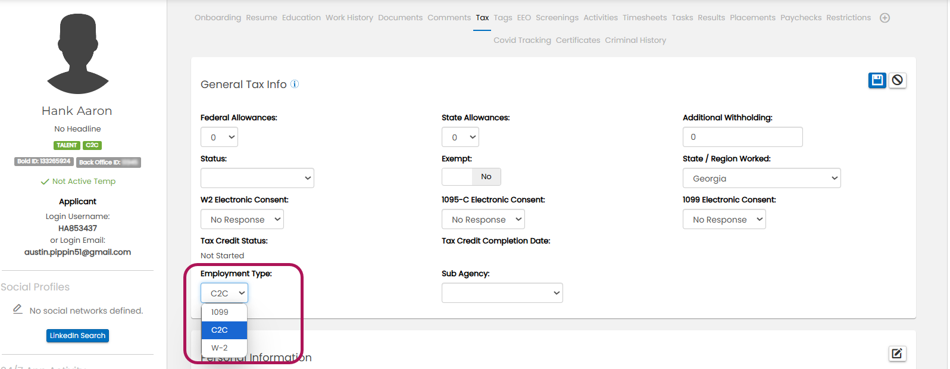Open the Criminal History tab
Viewport: 950px width, 369px height.
pos(635,40)
